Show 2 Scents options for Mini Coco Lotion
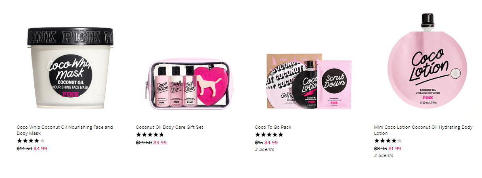This screenshot has width=482, height=178. [384, 155]
